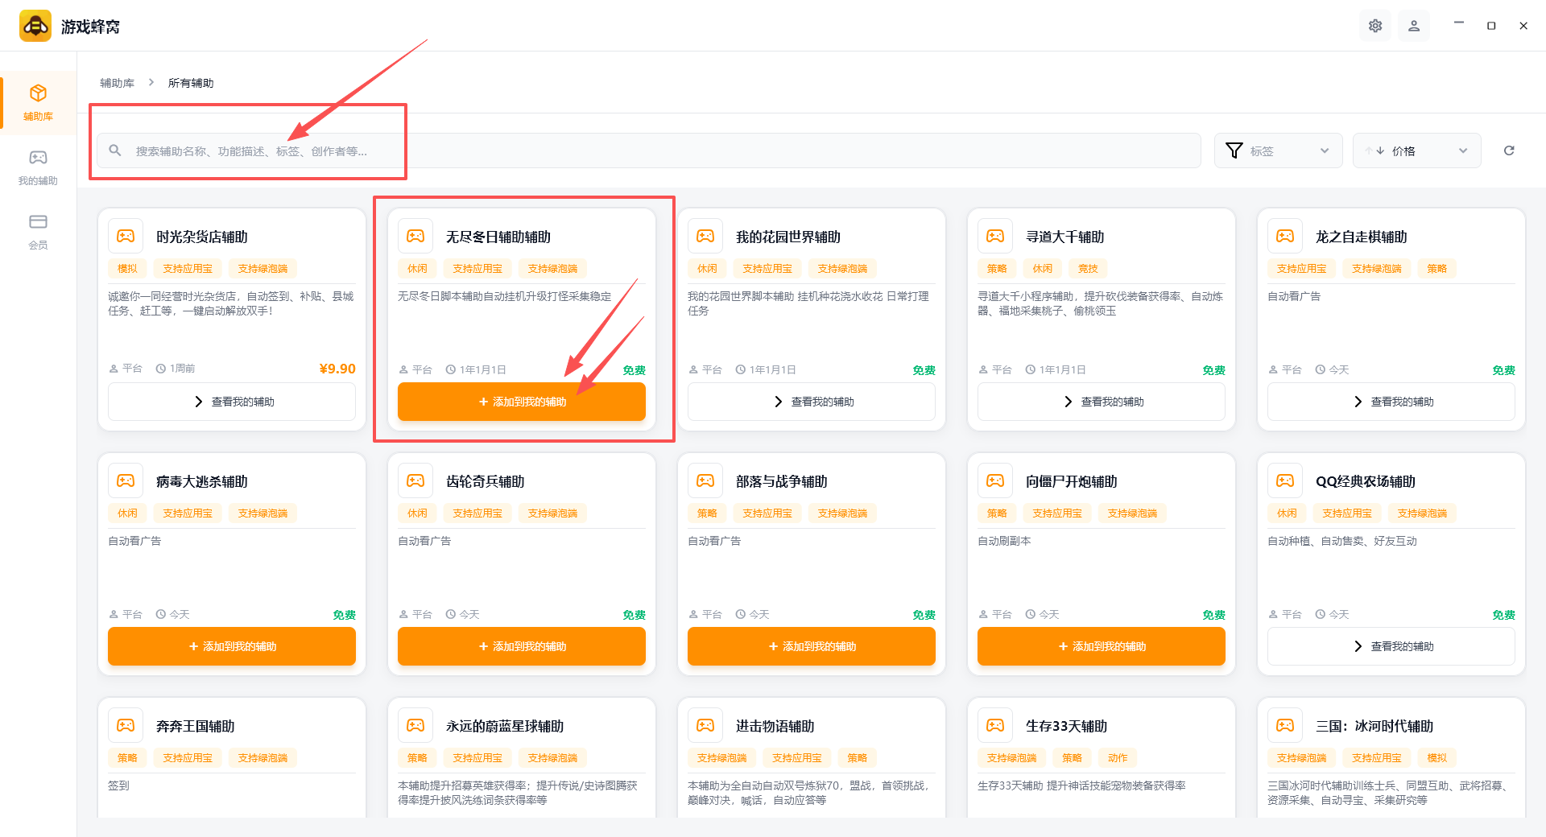Viewport: 1546px width, 837px height.
Task: View 寻道大千辅助 via 查看我的辅助
Action: [x=1102, y=402]
